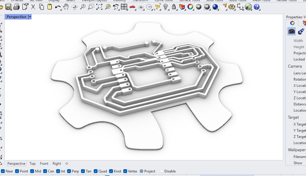This screenshot has width=306, height=176.
Task: Toggle the Int osnap checkbox
Action: click(x=58, y=171)
